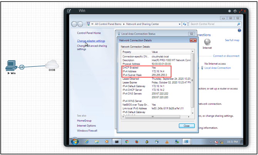
Task: Open Firefox from the taskbar
Action: (x=137, y=142)
